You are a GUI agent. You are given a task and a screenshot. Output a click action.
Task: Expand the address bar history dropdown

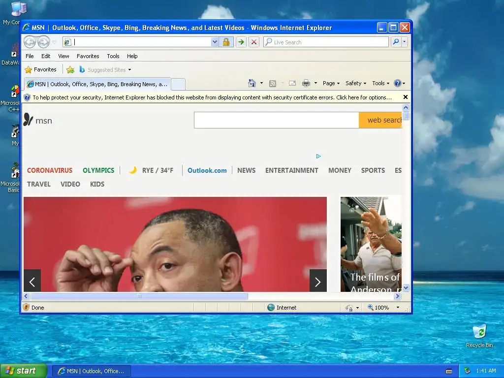point(215,42)
